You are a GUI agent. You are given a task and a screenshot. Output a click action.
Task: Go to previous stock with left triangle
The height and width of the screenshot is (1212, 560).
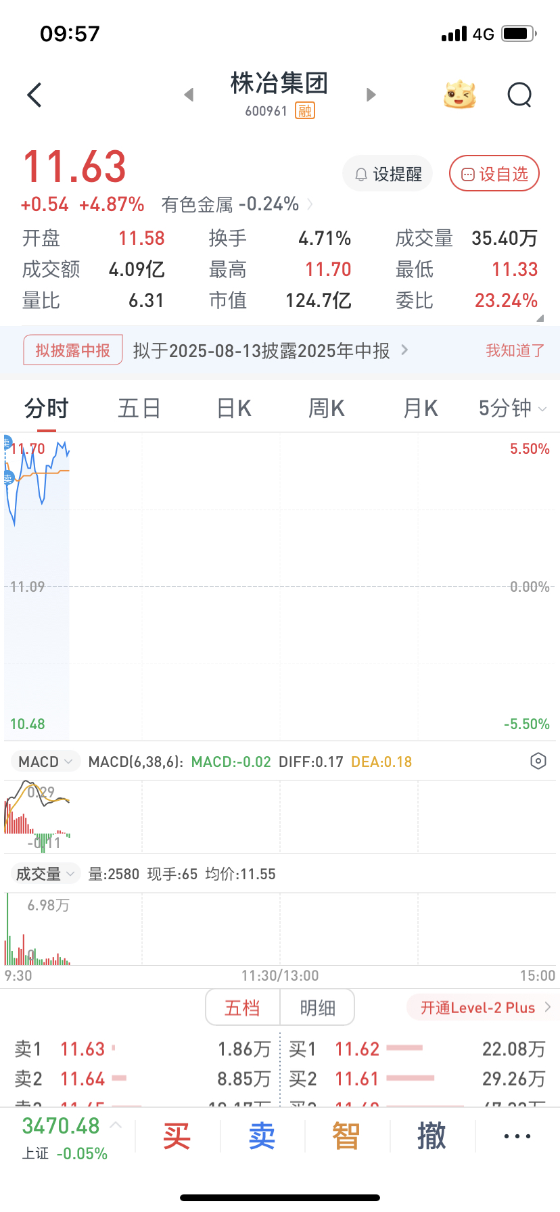pyautogui.click(x=189, y=95)
